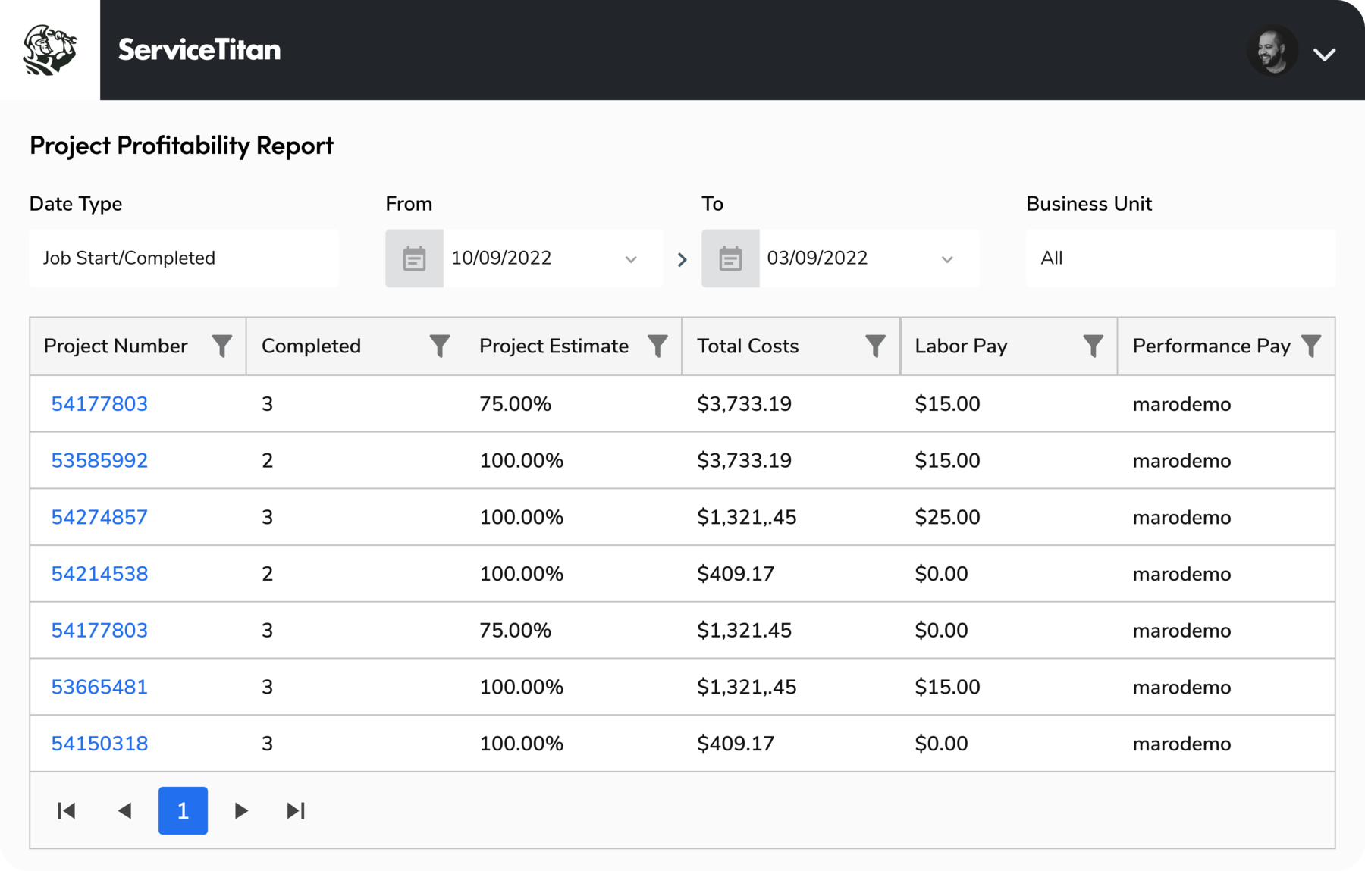Screen dimensions: 1365x871
Task: Open the user account menu chevron
Action: pyautogui.click(x=1326, y=53)
